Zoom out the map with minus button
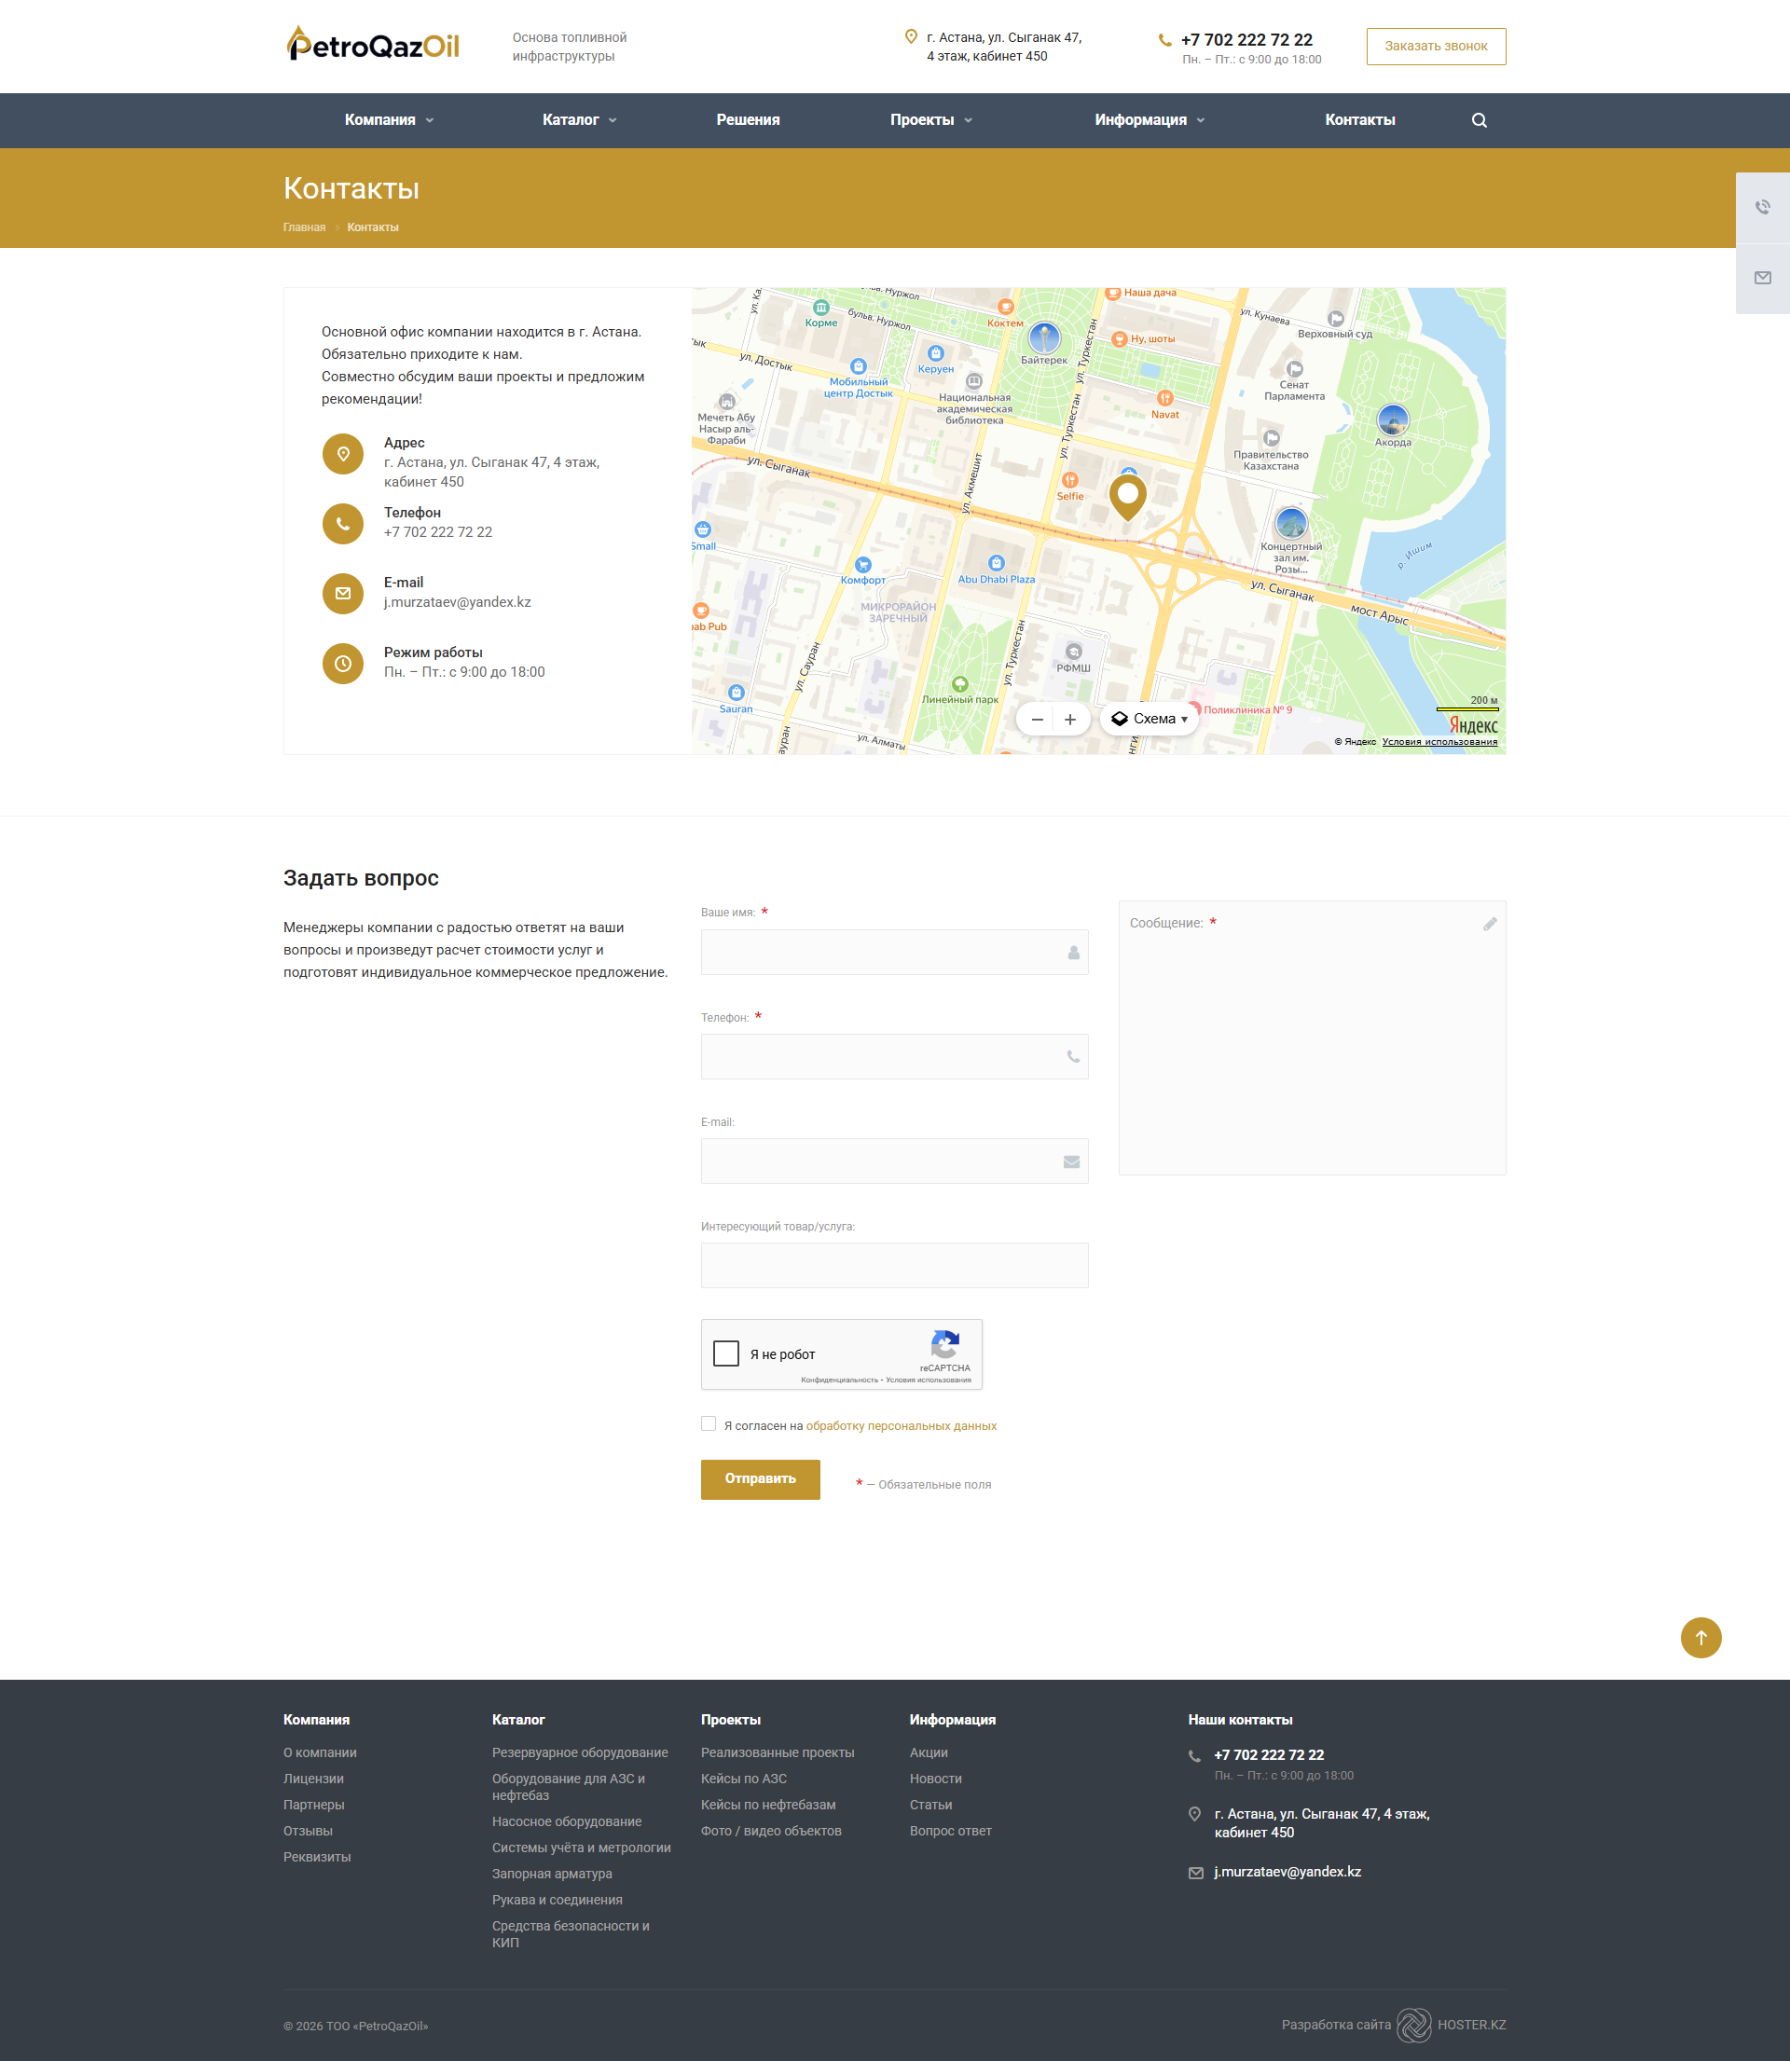Screen dimensions: 1790x2061 1037,719
